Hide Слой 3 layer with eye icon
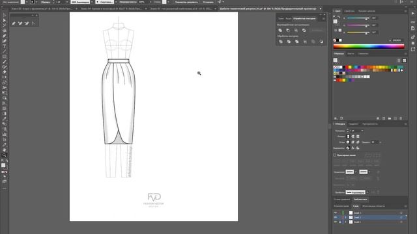 click(336, 213)
